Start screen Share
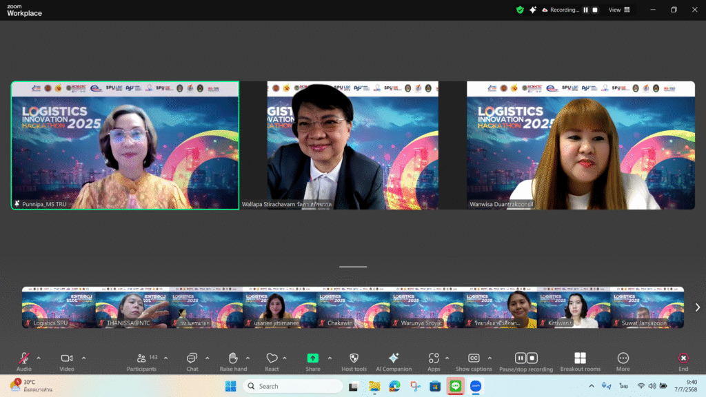Image resolution: width=706 pixels, height=397 pixels. 313,362
